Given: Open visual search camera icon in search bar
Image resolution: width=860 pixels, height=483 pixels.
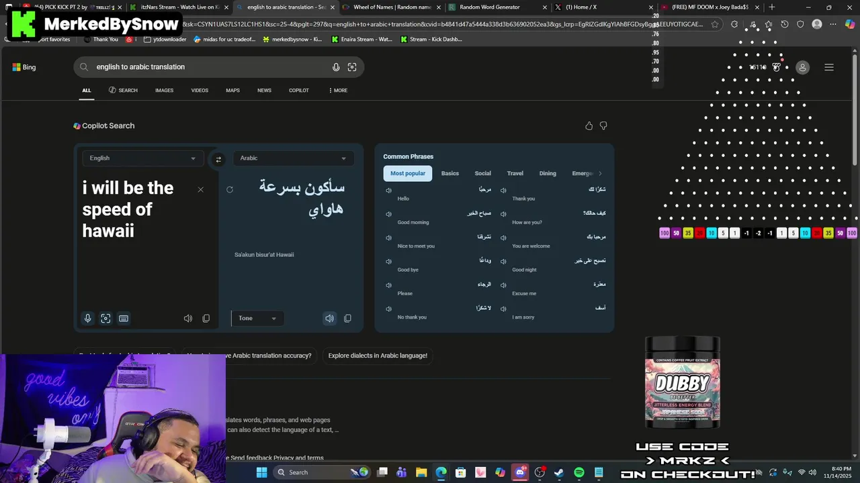Looking at the screenshot, I should (352, 67).
